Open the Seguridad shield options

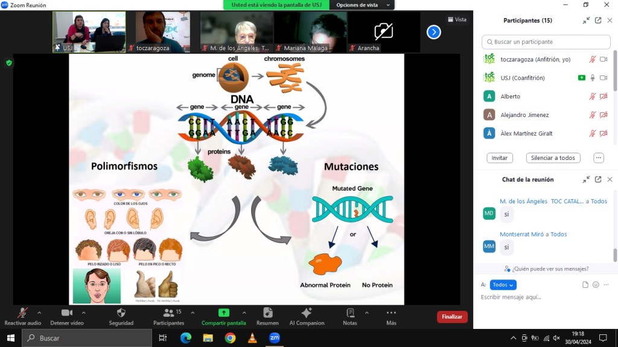point(121,313)
